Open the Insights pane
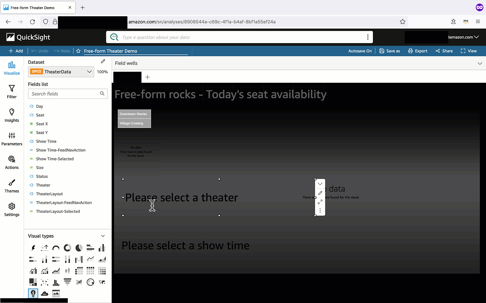Viewport: 486px width, 303px height. (12, 115)
